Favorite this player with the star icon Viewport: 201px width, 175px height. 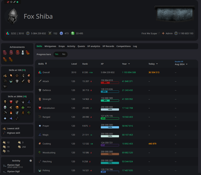click(x=11, y=2)
